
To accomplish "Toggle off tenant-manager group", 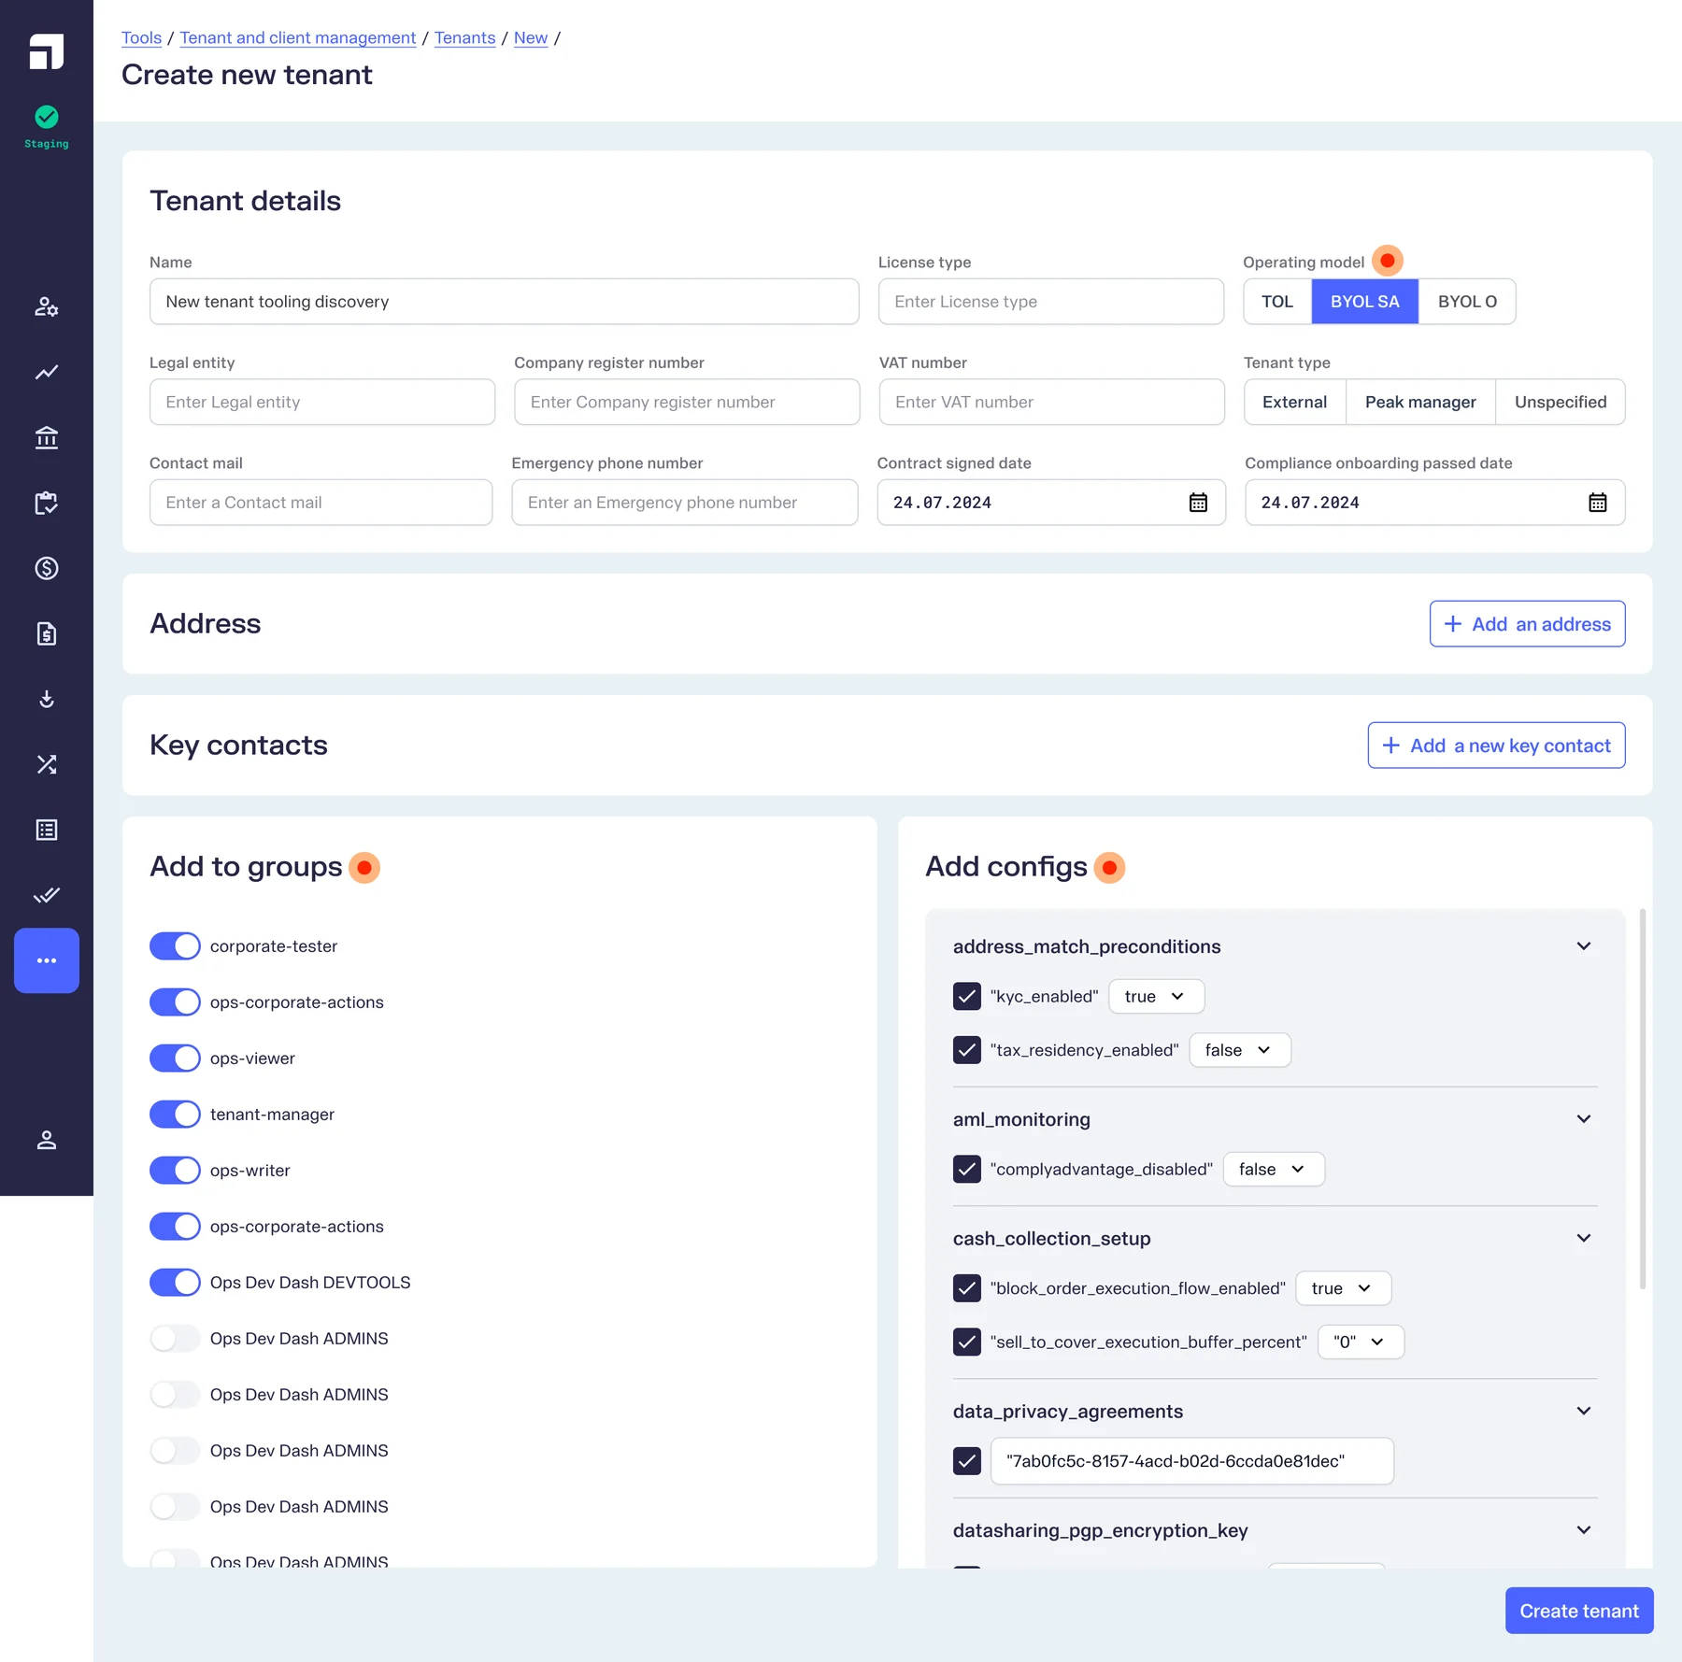I will [x=175, y=1114].
